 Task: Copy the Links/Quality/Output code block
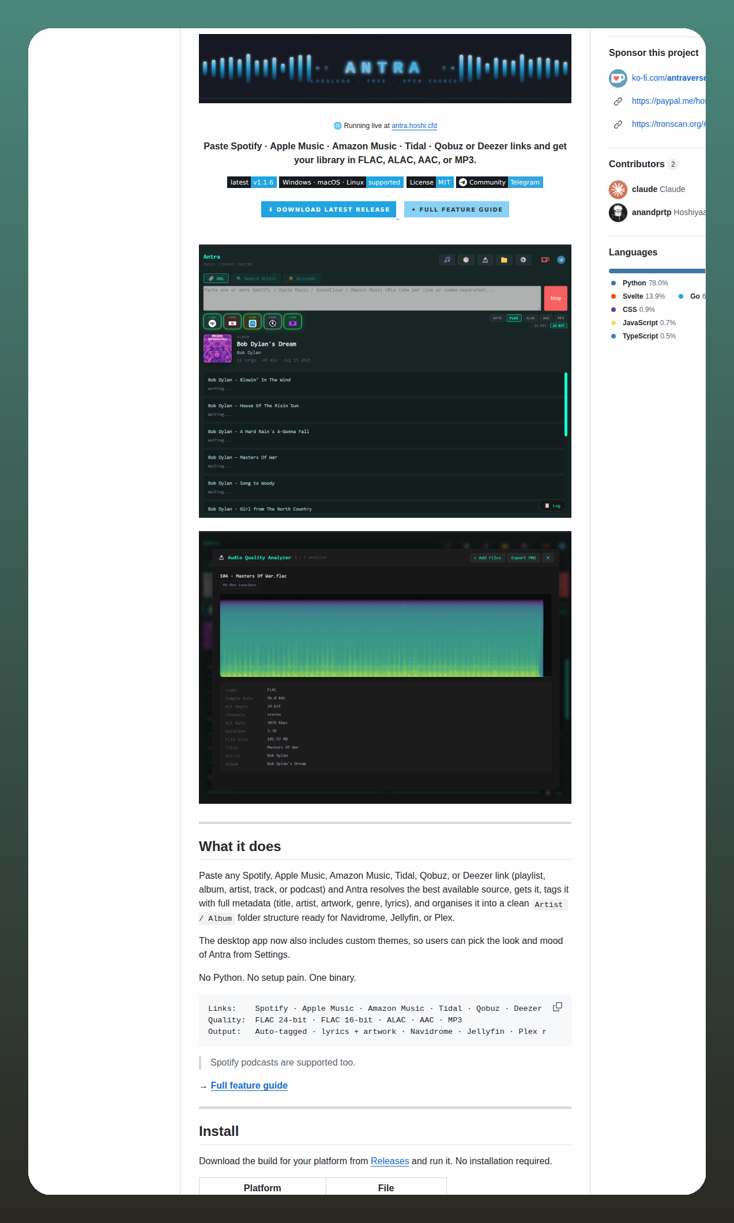tap(558, 1007)
